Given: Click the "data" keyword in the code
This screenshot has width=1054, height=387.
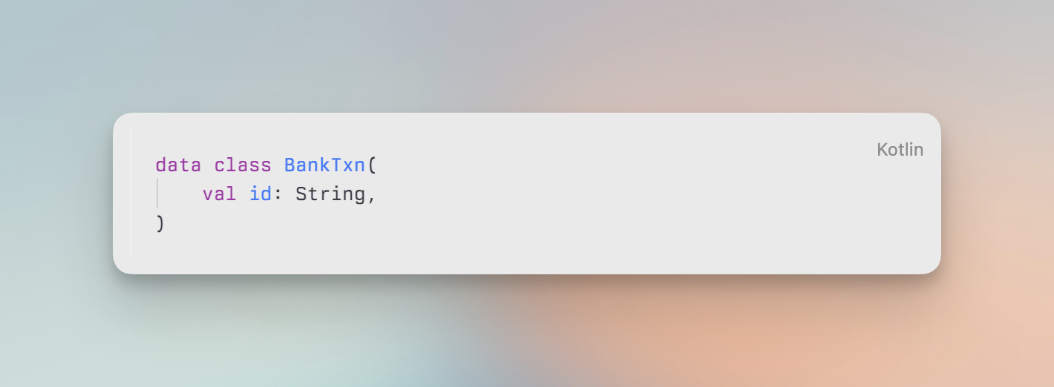Looking at the screenshot, I should 178,165.
